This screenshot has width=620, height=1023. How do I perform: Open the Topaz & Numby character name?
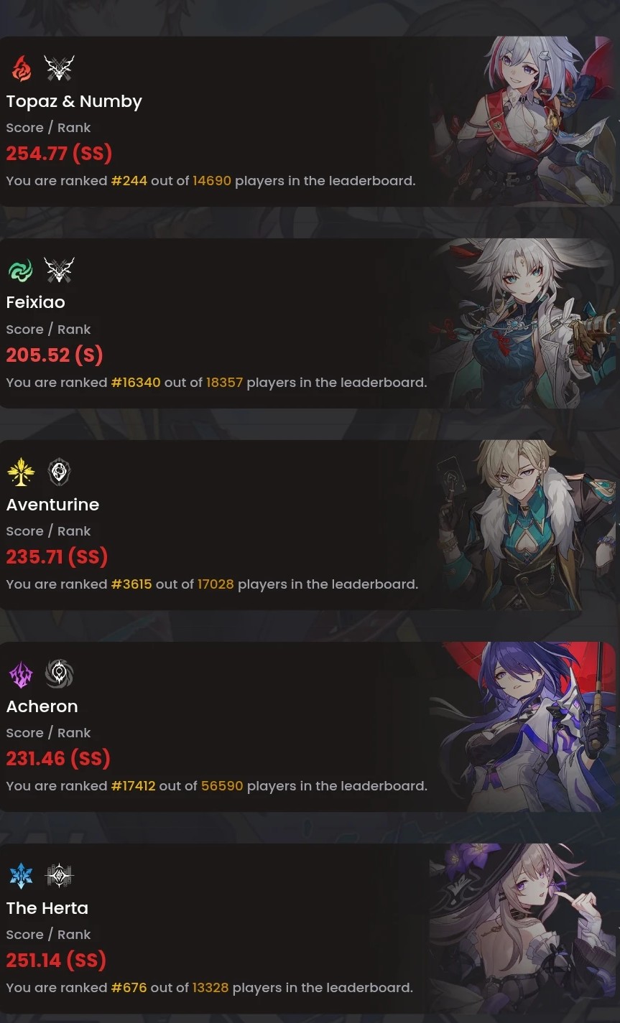(x=74, y=101)
